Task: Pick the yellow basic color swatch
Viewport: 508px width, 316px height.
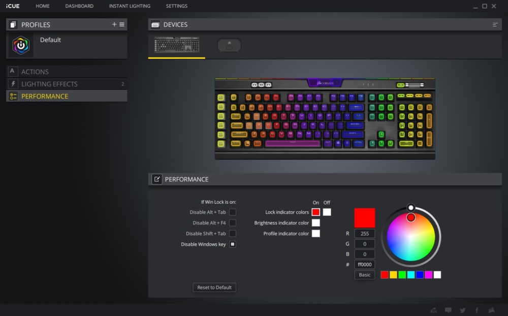Action: point(393,275)
